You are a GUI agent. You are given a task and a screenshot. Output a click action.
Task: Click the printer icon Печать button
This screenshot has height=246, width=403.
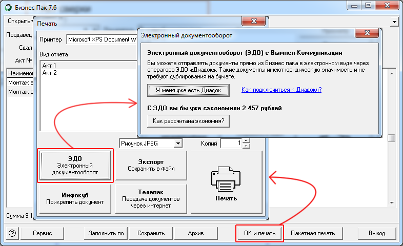click(x=226, y=182)
